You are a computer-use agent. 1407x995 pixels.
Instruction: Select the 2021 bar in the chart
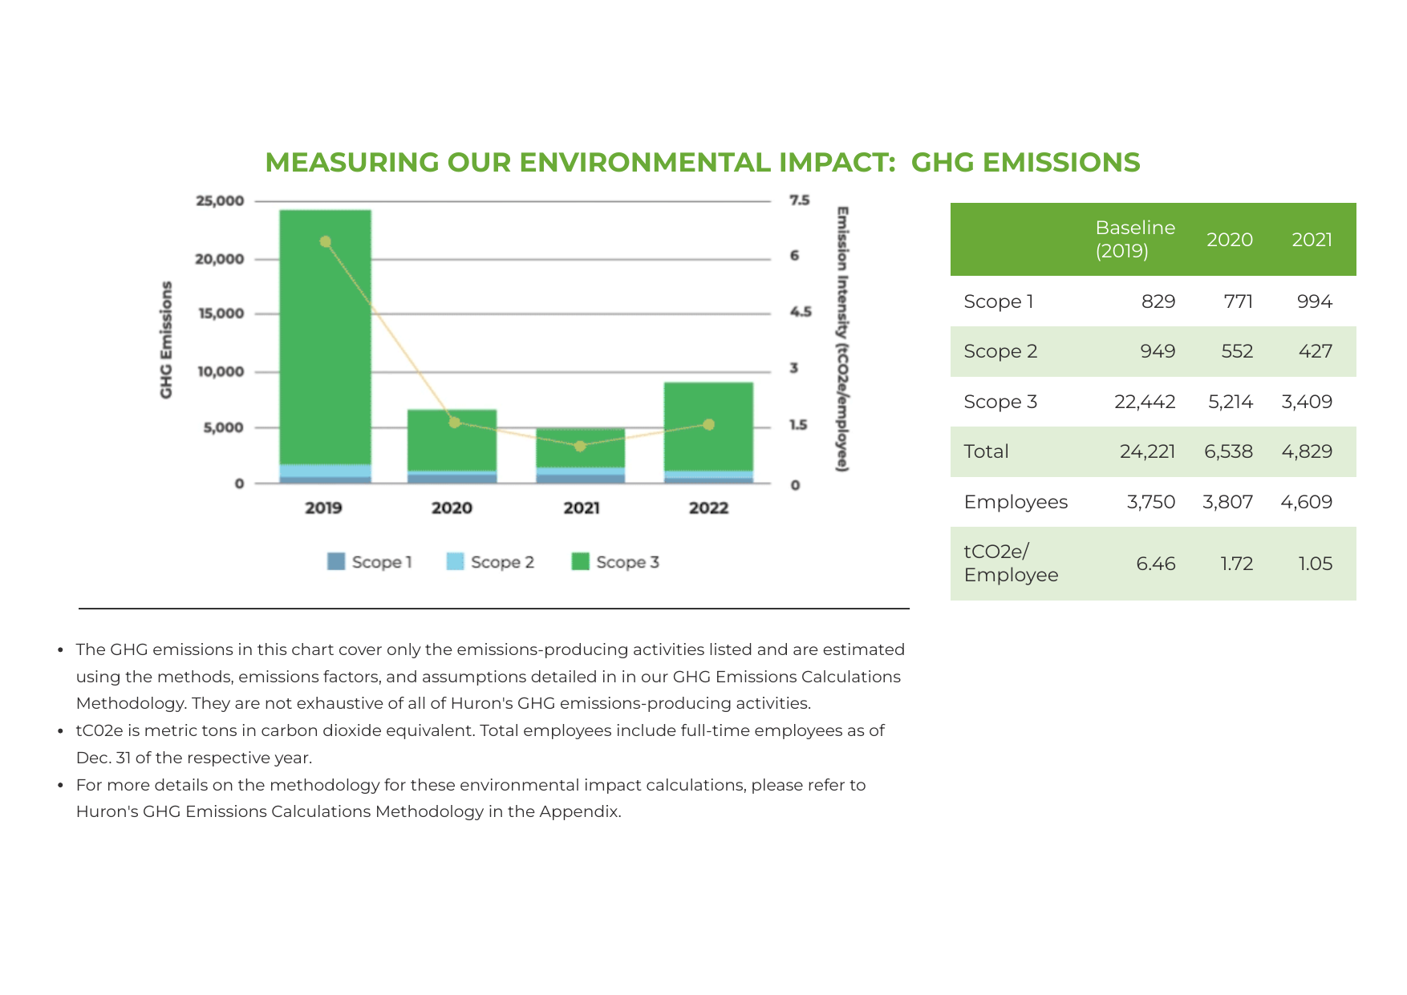[x=580, y=455]
